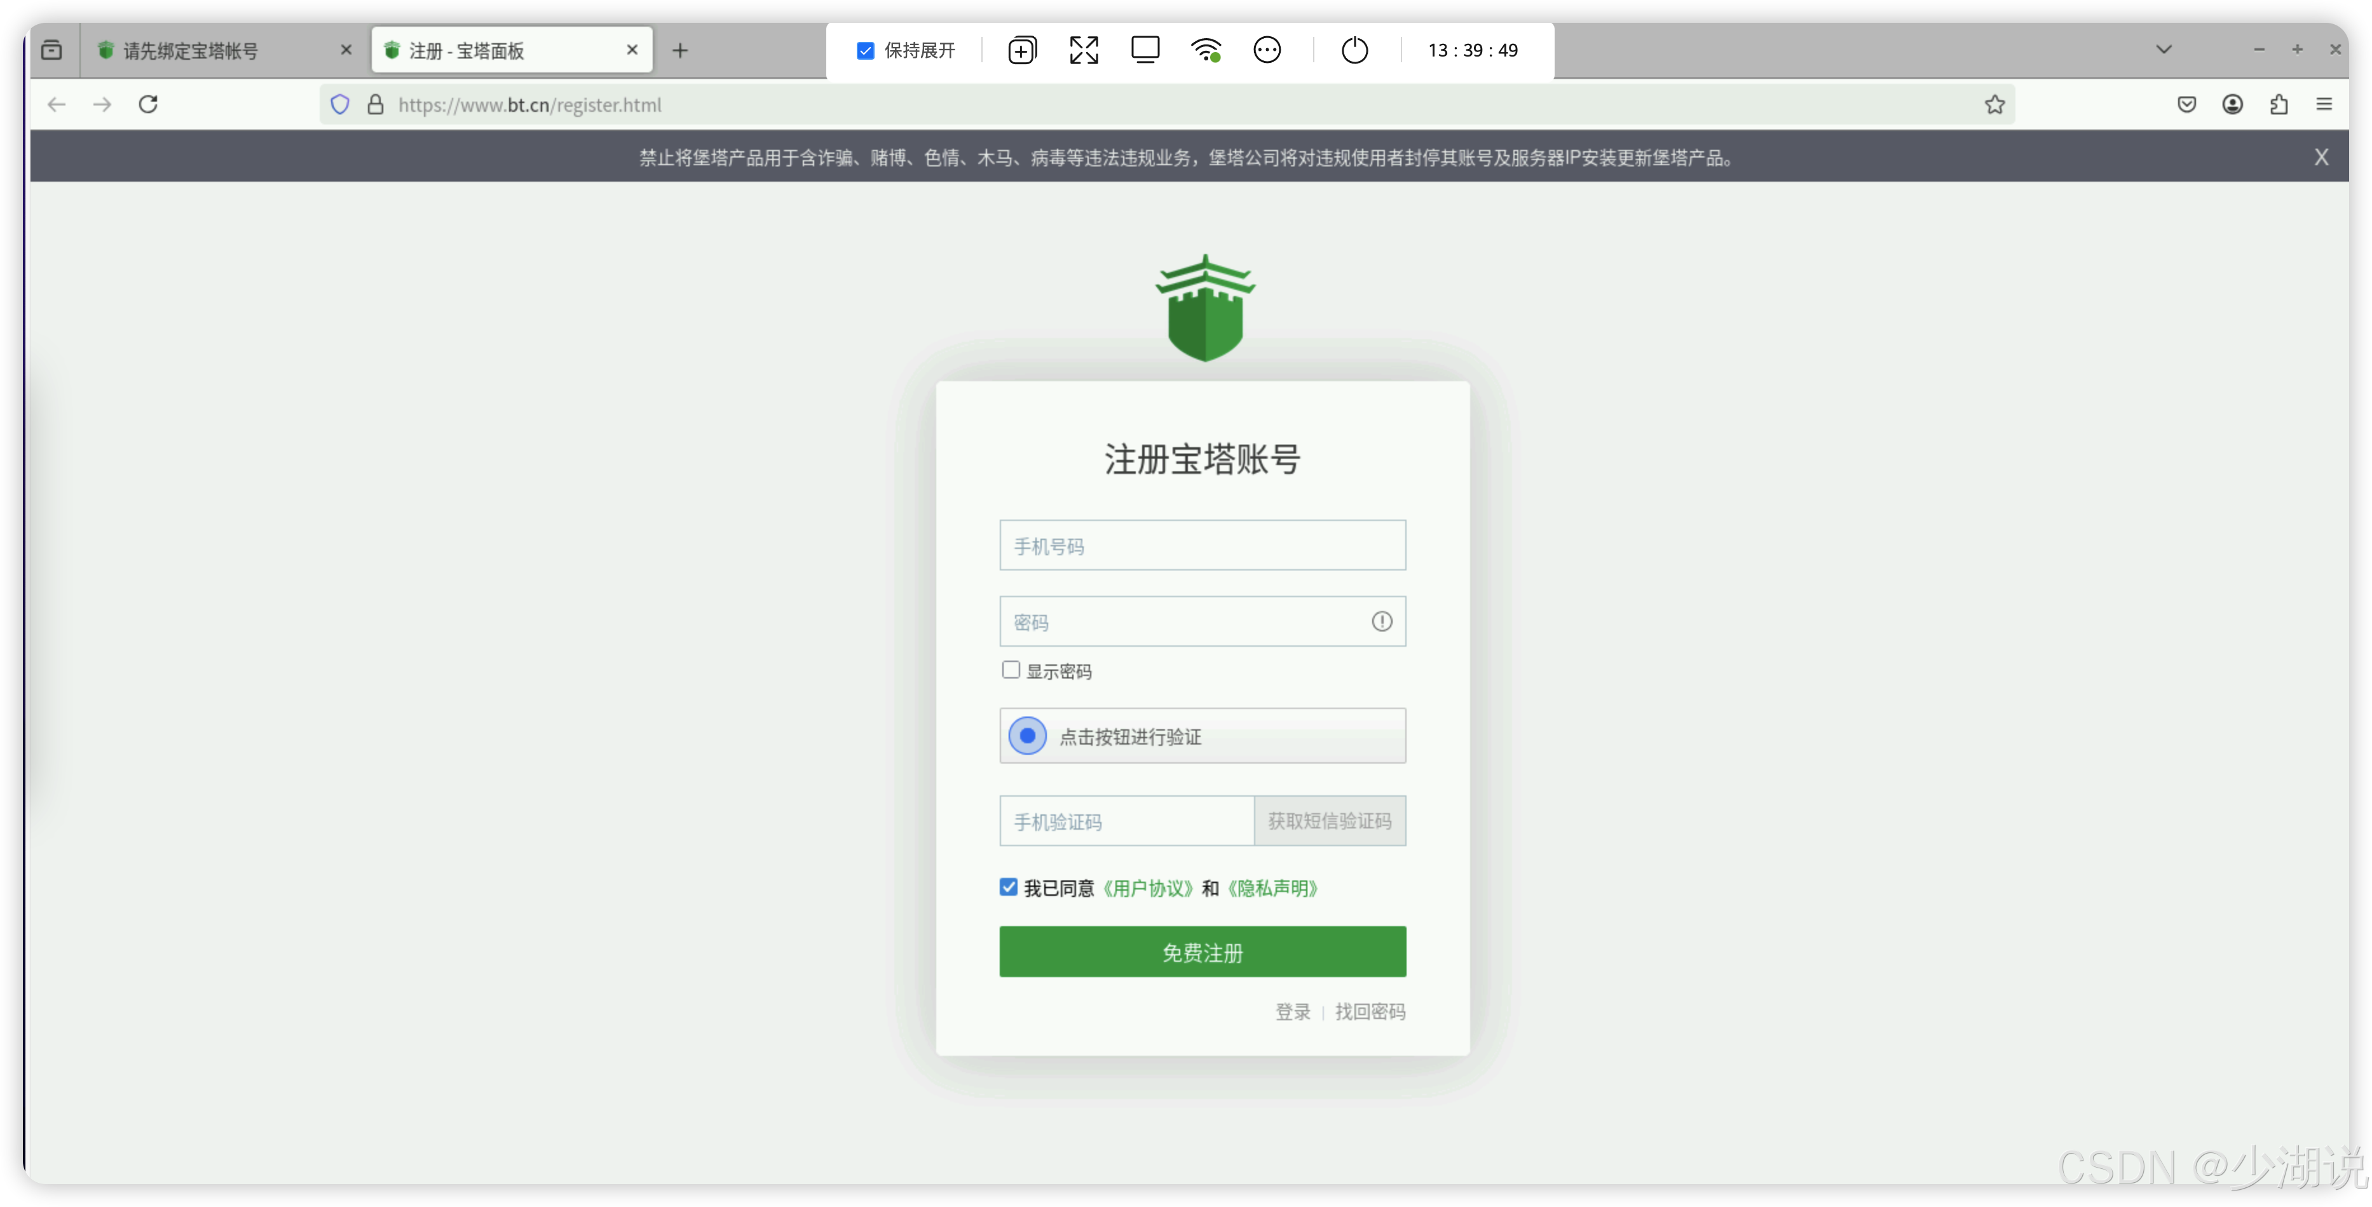Click the monitor display icon in top toolbar
This screenshot has width=2372, height=1207.
pos(1145,50)
